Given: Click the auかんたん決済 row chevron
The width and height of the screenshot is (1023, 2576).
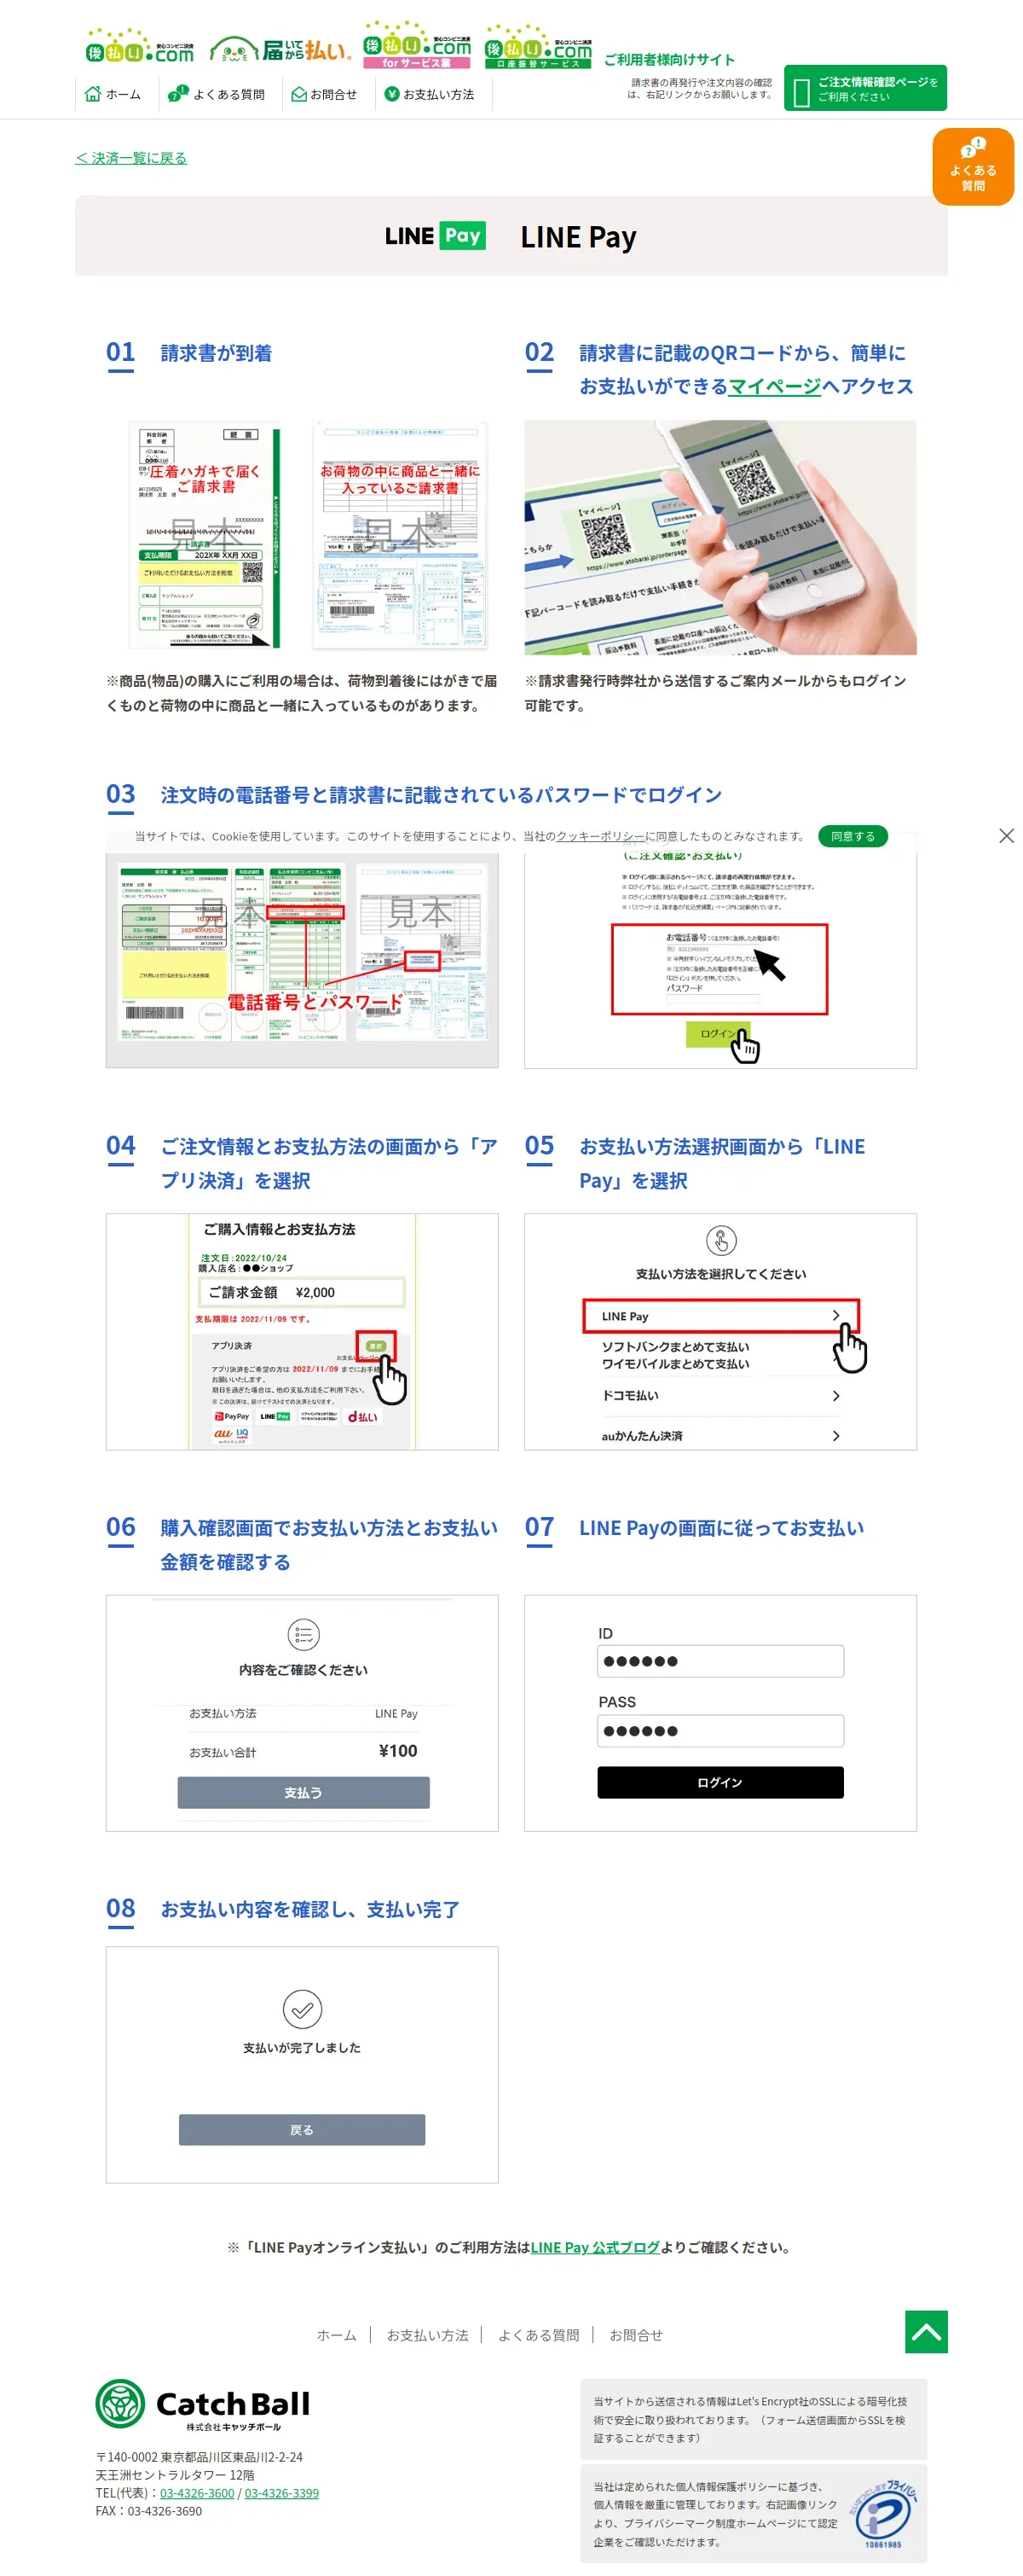Looking at the screenshot, I should click(835, 1436).
